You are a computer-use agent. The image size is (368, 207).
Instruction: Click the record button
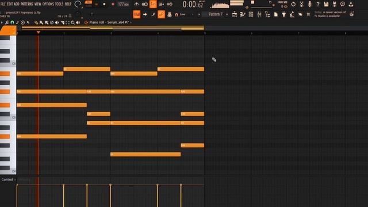click(113, 4)
